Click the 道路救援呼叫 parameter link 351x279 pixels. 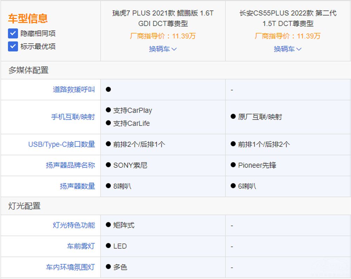coord(74,89)
